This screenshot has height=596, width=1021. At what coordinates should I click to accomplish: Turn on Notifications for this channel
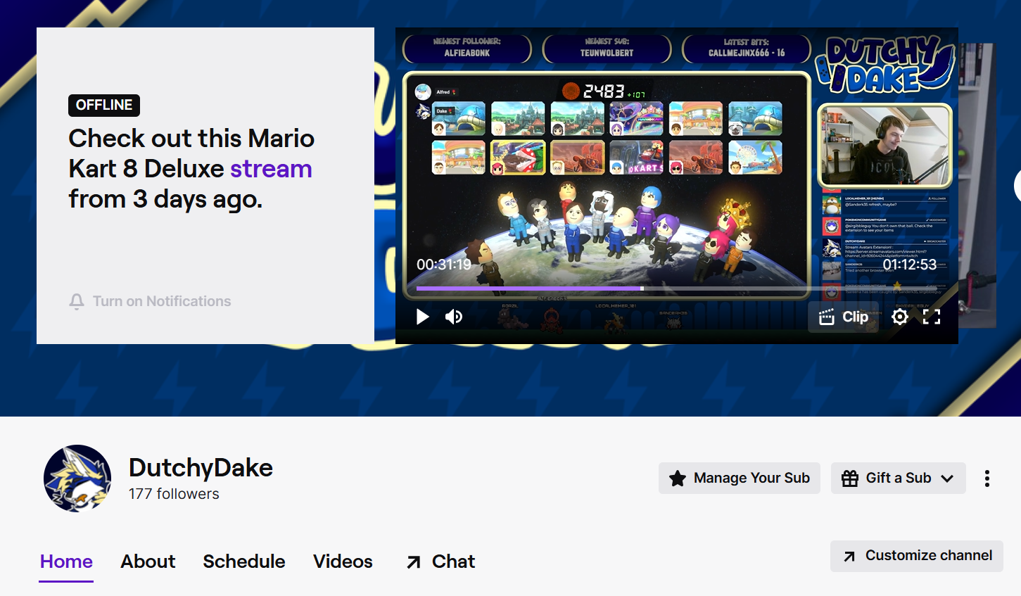coord(150,301)
